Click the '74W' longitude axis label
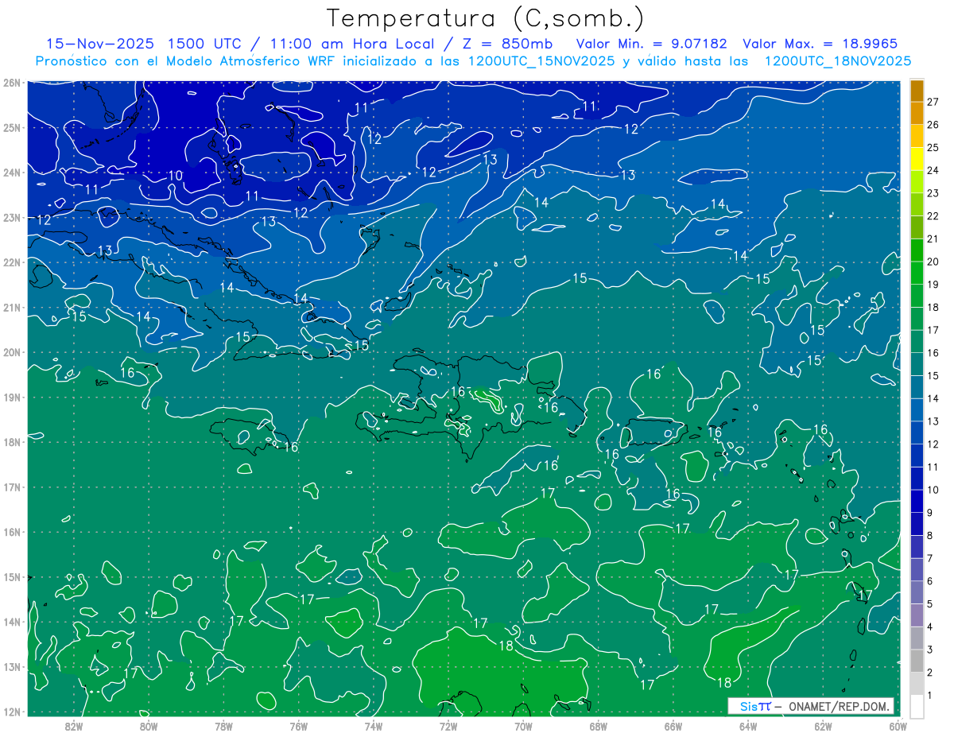954x737 pixels. coord(374,727)
